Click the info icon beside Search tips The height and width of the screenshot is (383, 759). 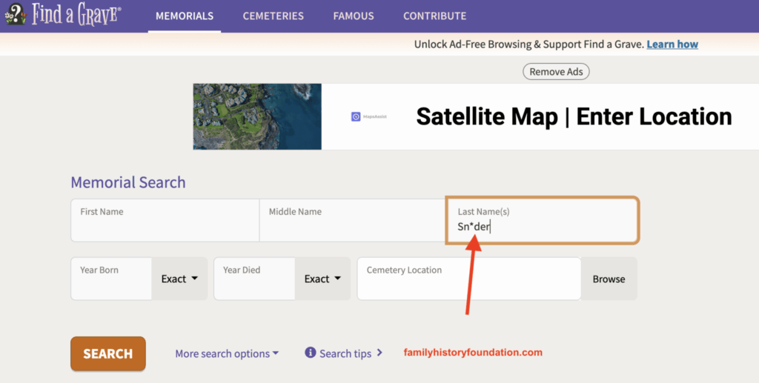click(311, 353)
